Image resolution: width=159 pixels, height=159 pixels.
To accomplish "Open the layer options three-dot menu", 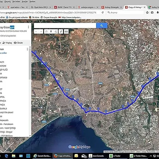I will coord(27,49).
